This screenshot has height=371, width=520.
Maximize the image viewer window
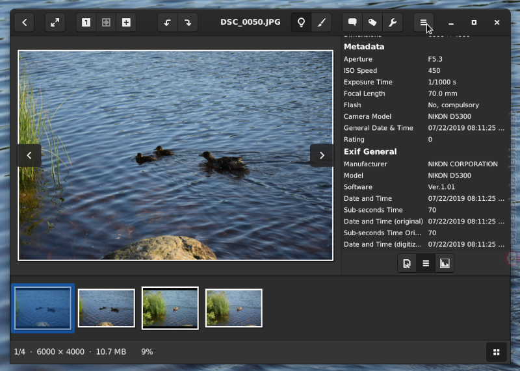click(474, 23)
